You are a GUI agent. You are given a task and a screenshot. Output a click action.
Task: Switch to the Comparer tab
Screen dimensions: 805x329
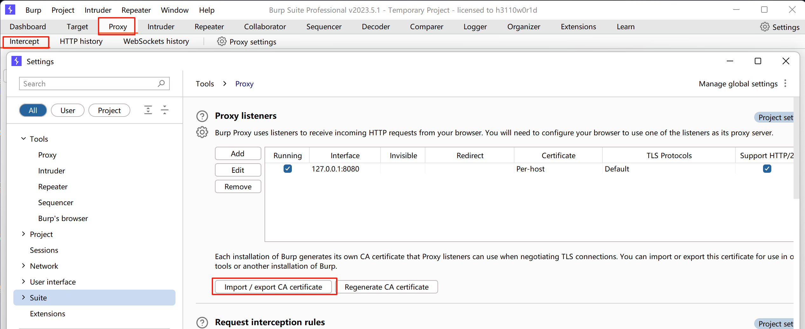coord(427,27)
